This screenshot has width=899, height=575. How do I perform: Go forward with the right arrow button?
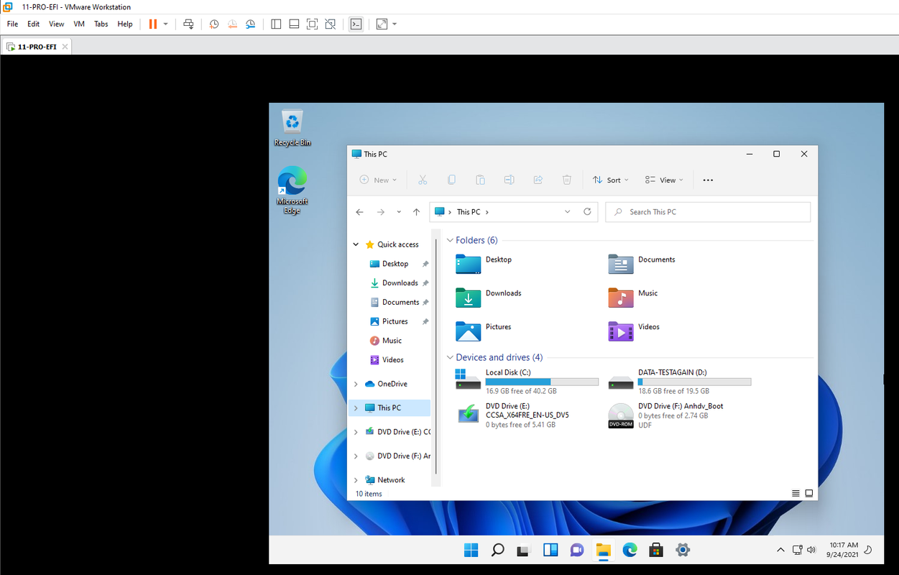pyautogui.click(x=381, y=212)
